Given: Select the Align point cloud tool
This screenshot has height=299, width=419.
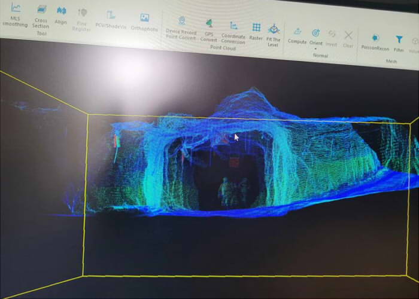Looking at the screenshot, I should [x=61, y=16].
